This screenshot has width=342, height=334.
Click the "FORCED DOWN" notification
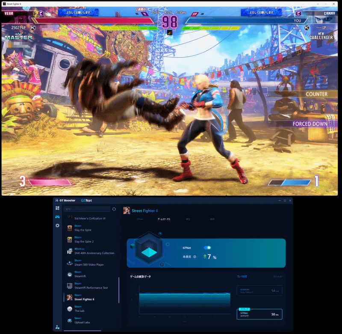(310, 124)
